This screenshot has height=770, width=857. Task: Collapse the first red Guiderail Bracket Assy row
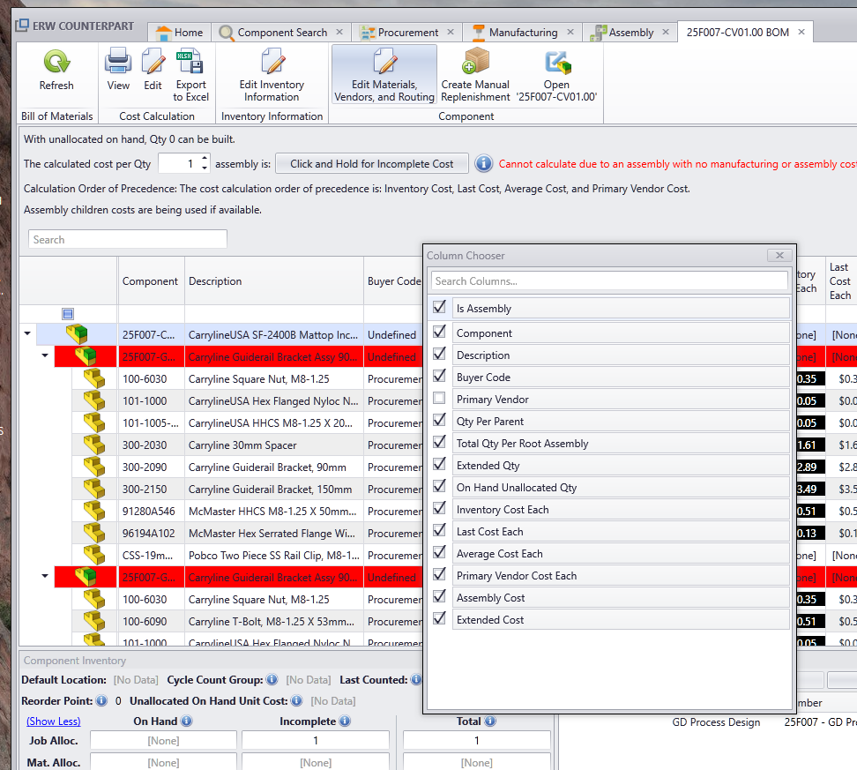(44, 356)
